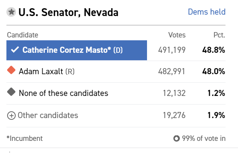Click the *Incumbent footnote
238x153 pixels.
click(25, 138)
